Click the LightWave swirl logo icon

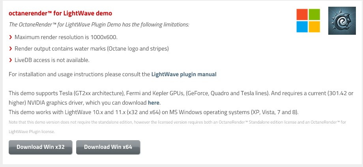point(340,20)
